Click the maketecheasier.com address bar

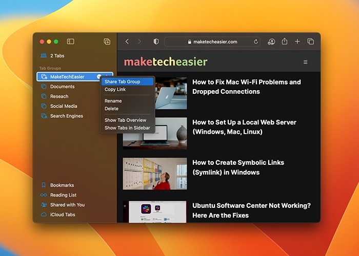click(x=212, y=41)
